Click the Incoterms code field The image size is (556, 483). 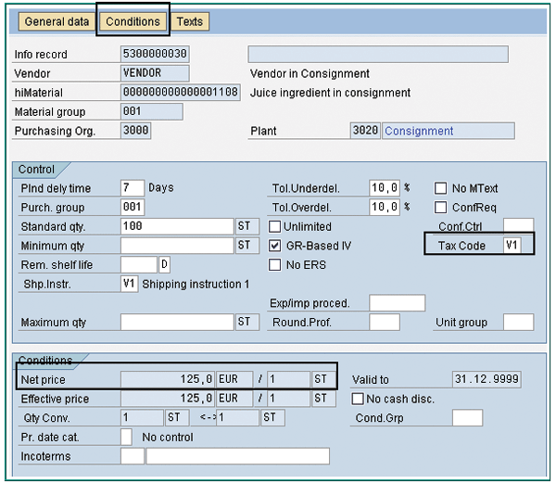[133, 456]
